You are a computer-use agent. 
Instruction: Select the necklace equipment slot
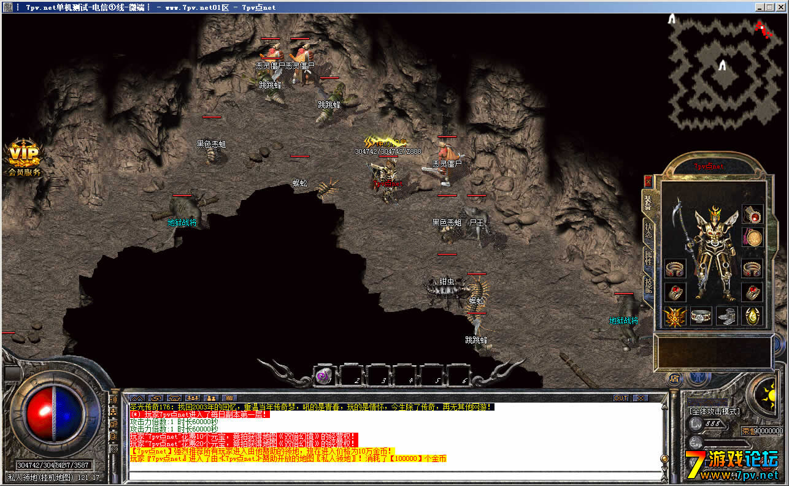(753, 214)
